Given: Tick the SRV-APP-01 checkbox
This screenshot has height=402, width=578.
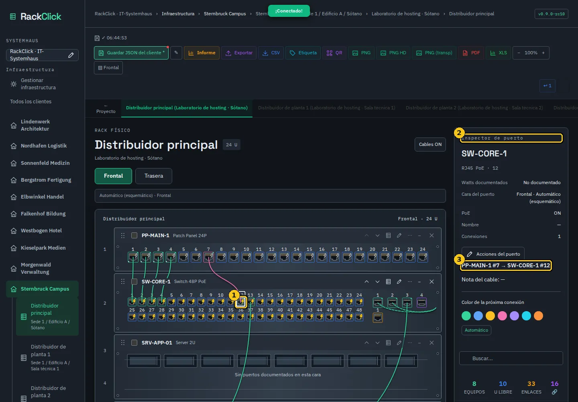Looking at the screenshot, I should tap(134, 343).
